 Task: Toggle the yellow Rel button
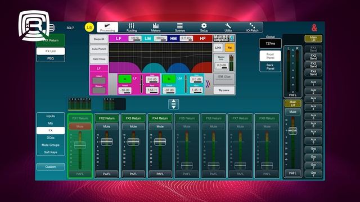point(229,48)
